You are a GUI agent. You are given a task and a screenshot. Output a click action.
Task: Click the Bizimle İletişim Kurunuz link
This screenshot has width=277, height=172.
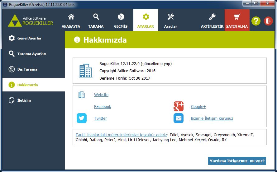(x=212, y=119)
